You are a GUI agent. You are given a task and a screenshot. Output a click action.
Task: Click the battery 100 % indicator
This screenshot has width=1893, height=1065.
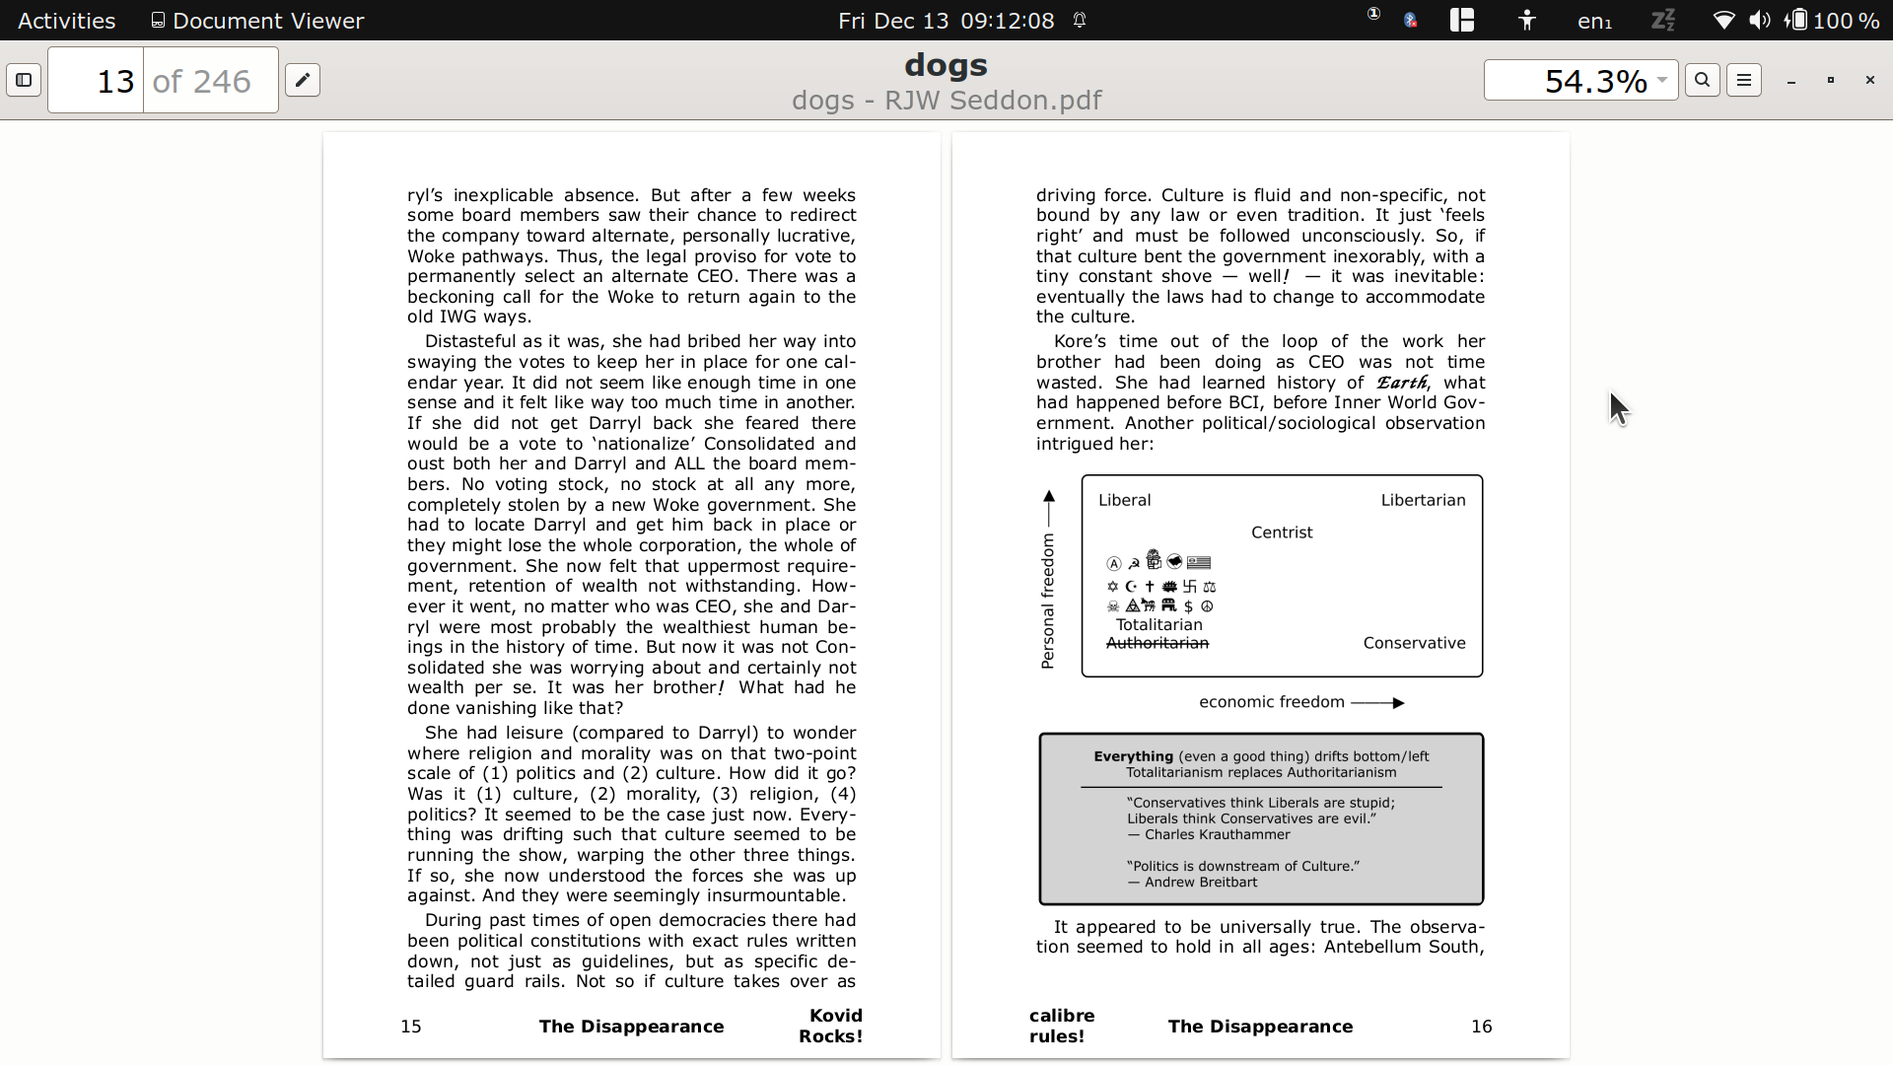[x=1834, y=20]
